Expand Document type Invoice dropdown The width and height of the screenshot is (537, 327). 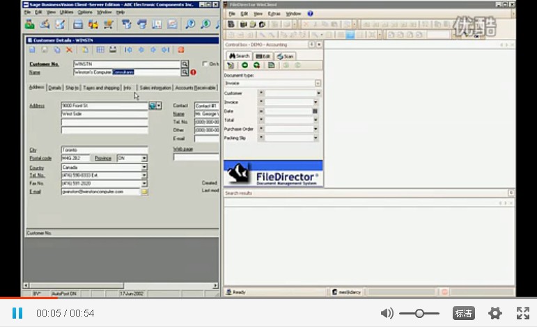pyautogui.click(x=318, y=83)
